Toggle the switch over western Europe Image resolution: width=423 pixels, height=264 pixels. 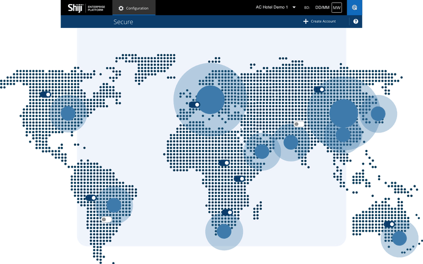click(195, 105)
